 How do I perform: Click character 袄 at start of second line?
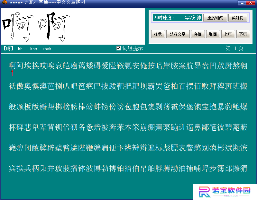(x=13, y=86)
